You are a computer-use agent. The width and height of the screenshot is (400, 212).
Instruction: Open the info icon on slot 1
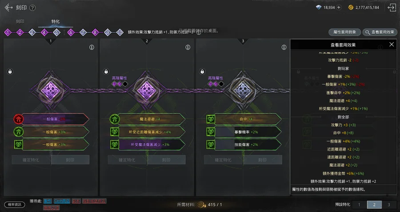(x=92, y=48)
